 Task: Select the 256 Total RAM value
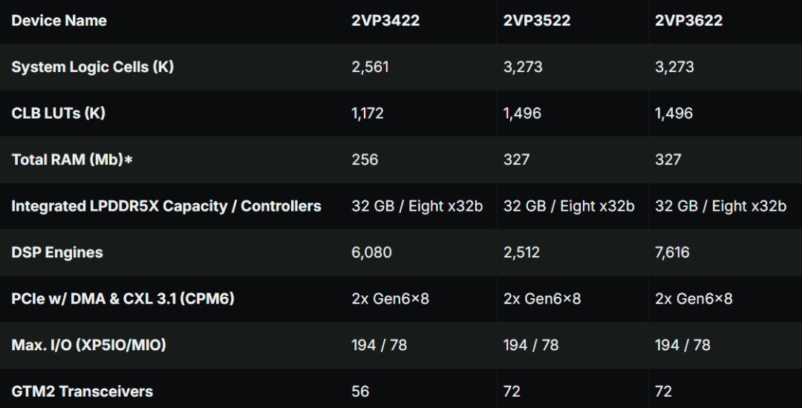coord(365,159)
